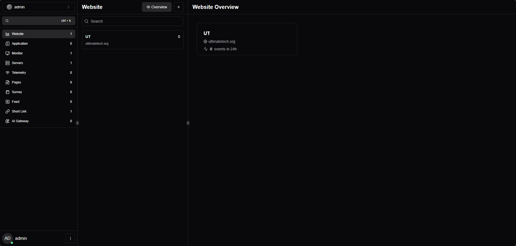
Task: Click the sidebar resize handle
Action: pyautogui.click(x=77, y=123)
